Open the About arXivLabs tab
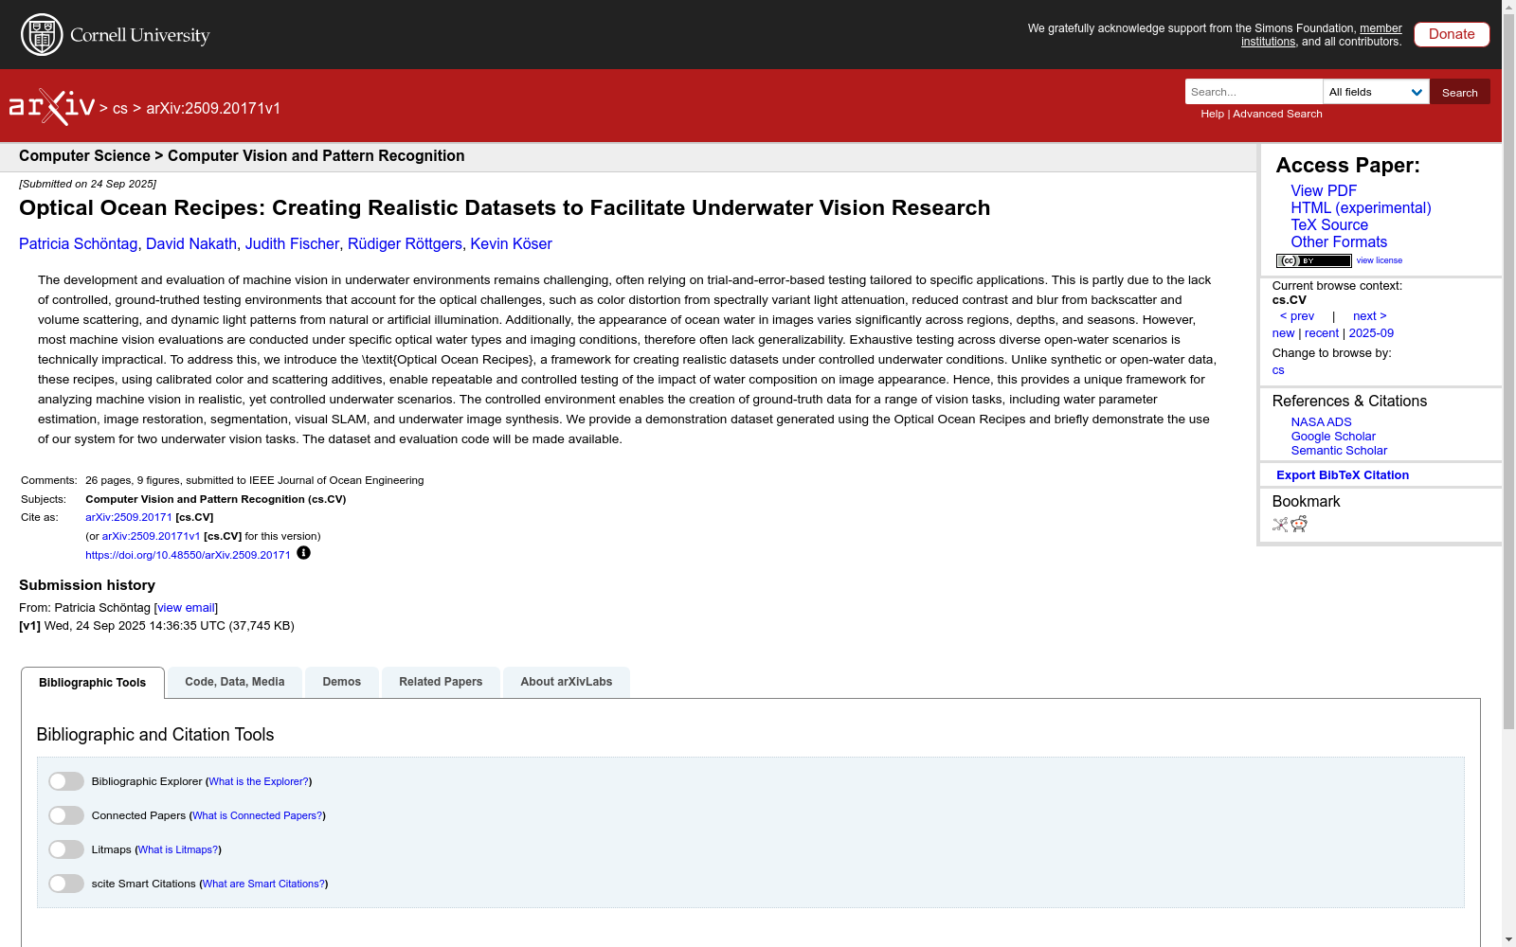 point(567,682)
